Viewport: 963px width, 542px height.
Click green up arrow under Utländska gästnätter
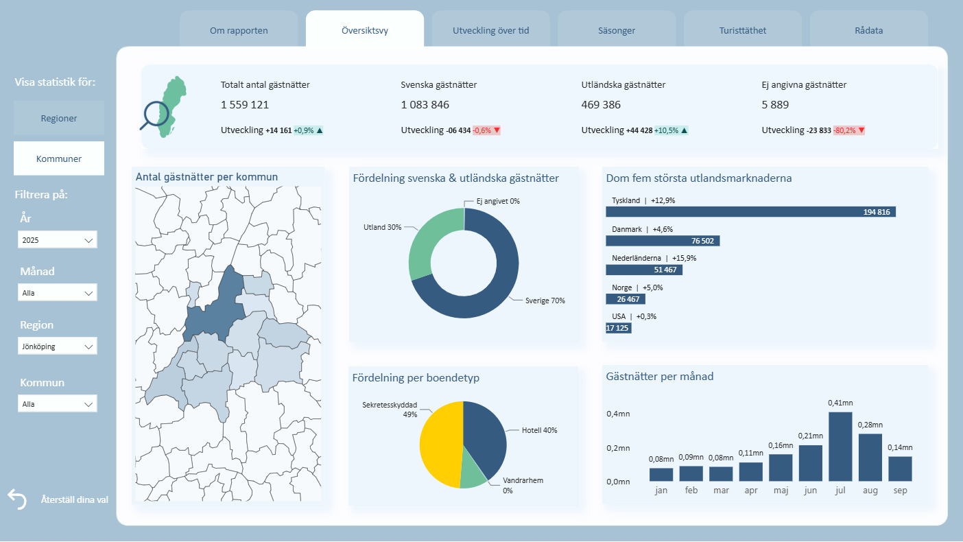click(x=684, y=130)
